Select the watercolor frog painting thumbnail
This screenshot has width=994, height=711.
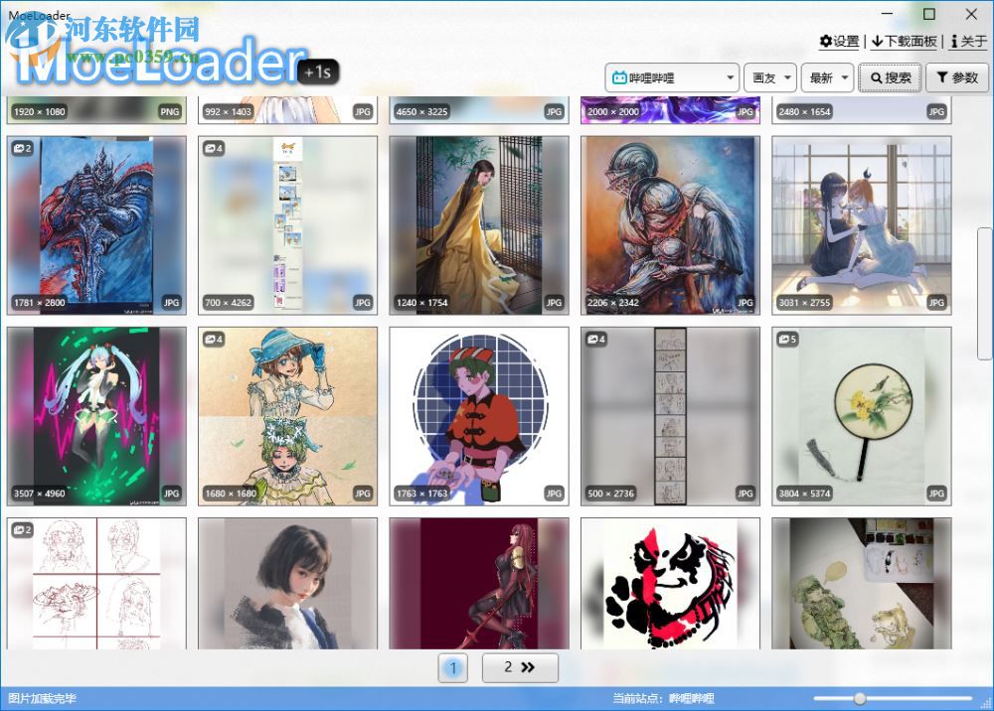(x=862, y=584)
